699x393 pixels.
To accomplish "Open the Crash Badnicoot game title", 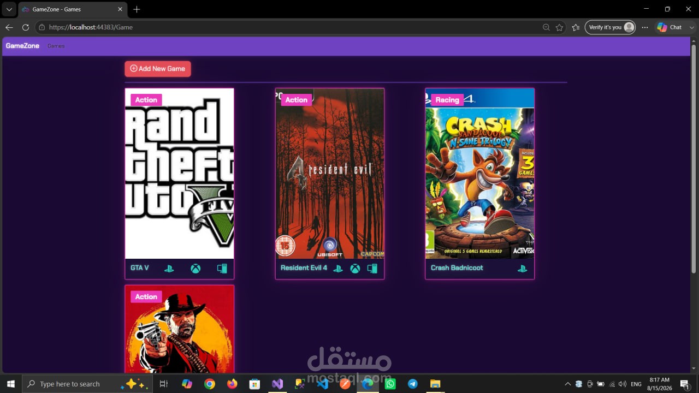I will tap(457, 268).
